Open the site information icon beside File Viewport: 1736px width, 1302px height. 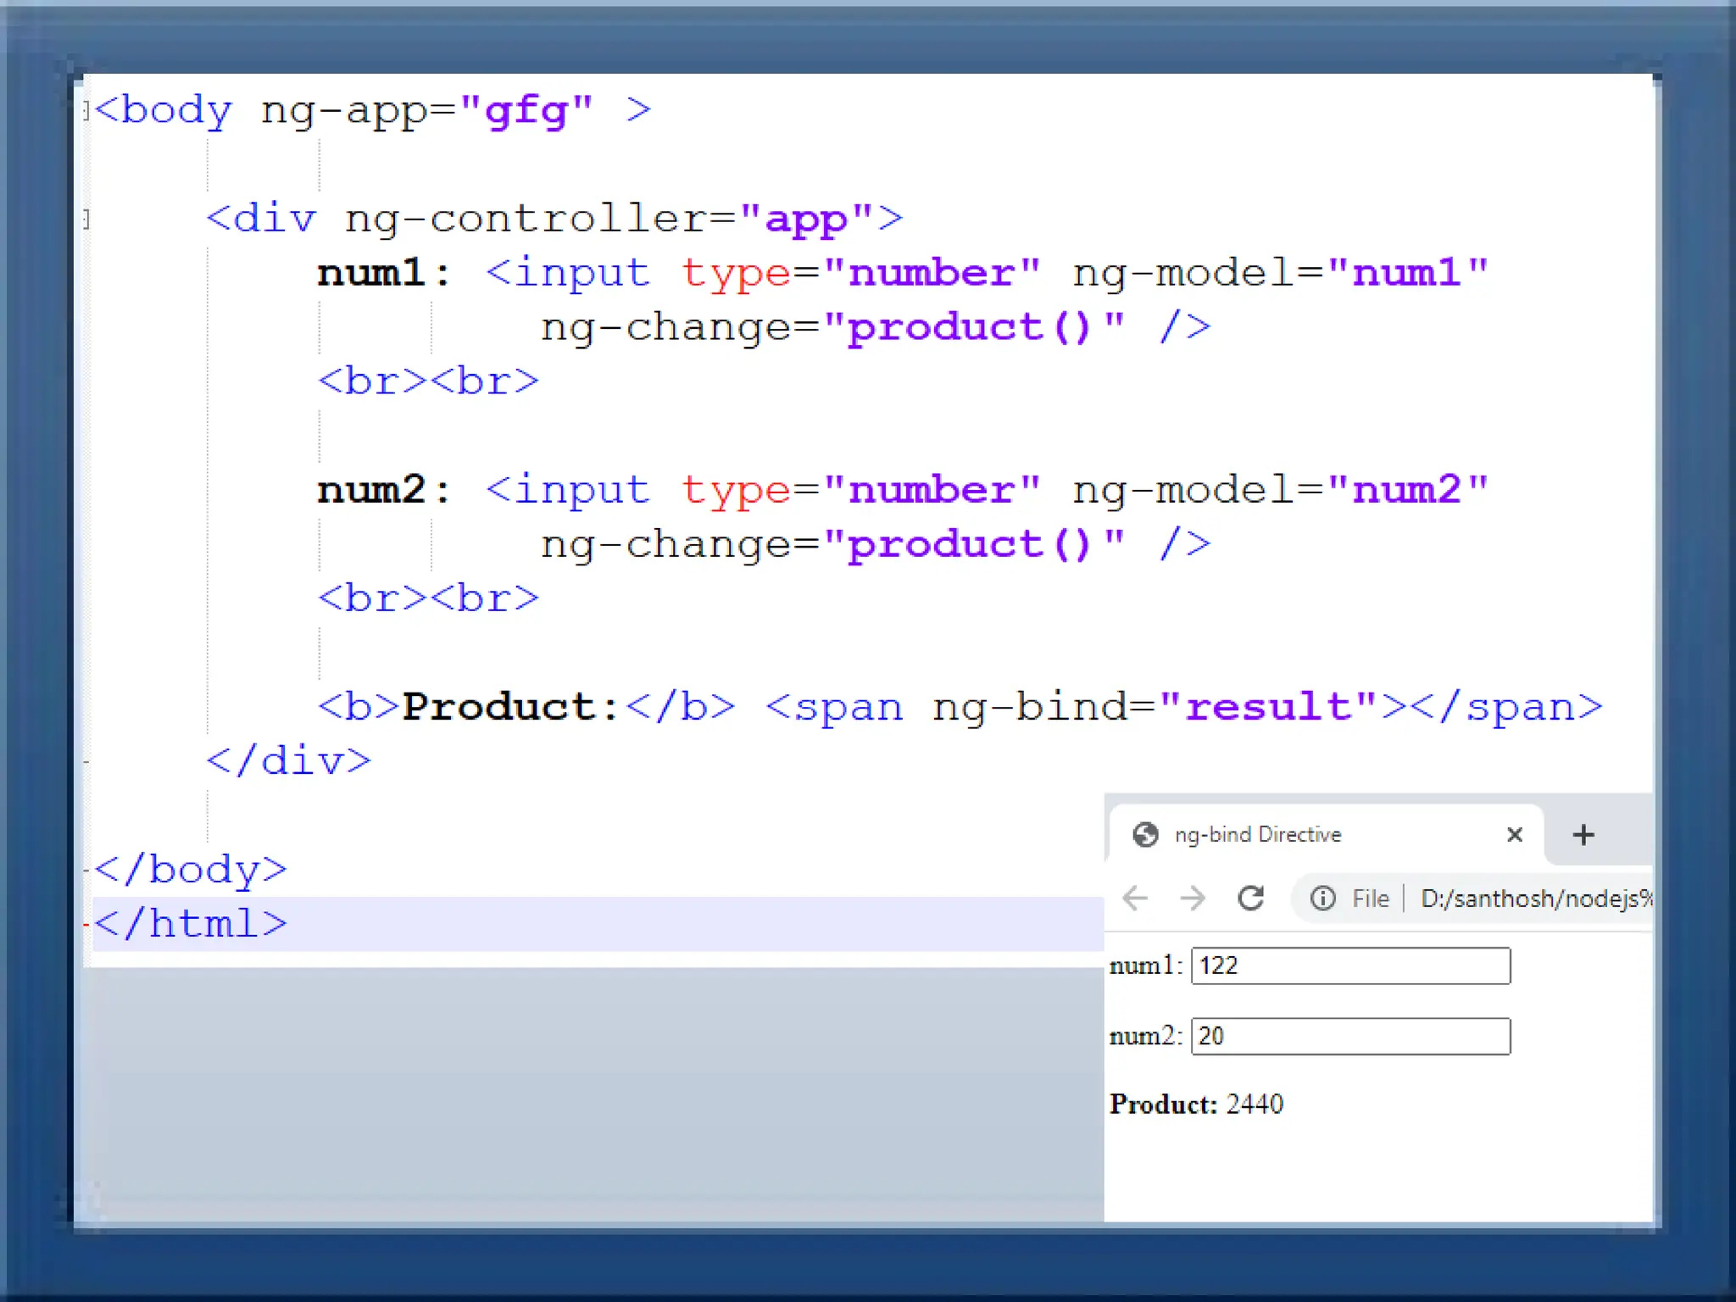[1322, 898]
